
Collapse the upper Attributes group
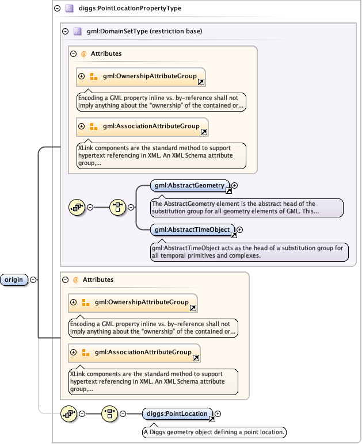point(73,53)
